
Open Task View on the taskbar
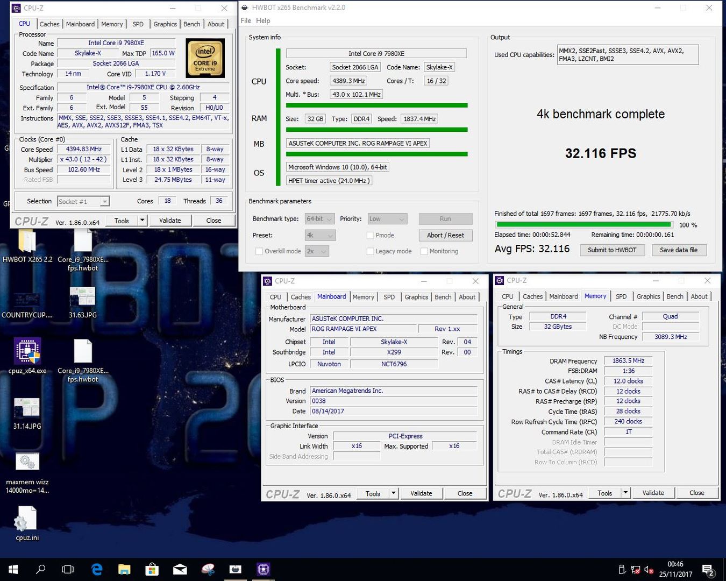[68, 569]
